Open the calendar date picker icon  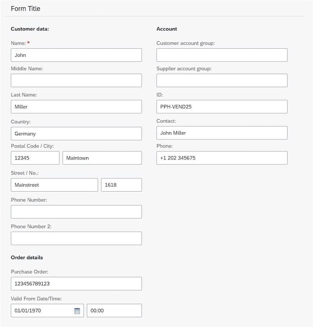[x=77, y=310]
